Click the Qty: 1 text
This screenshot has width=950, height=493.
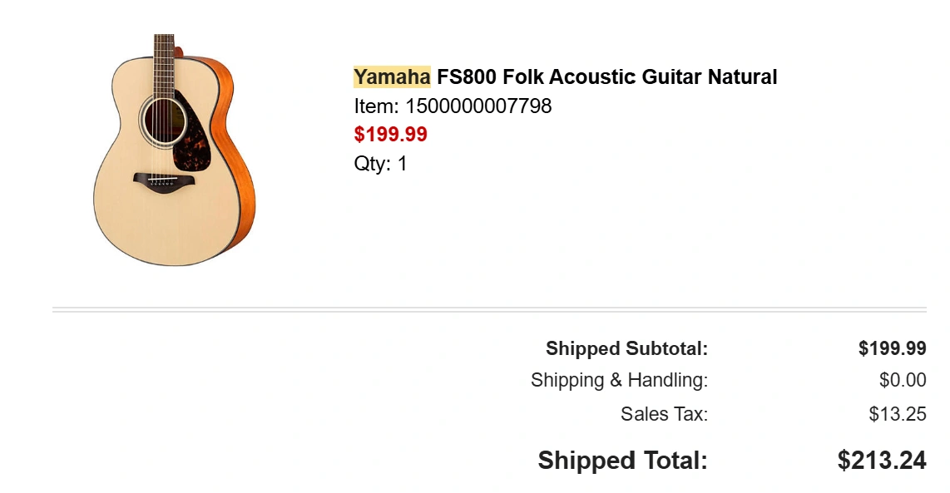[x=380, y=163]
